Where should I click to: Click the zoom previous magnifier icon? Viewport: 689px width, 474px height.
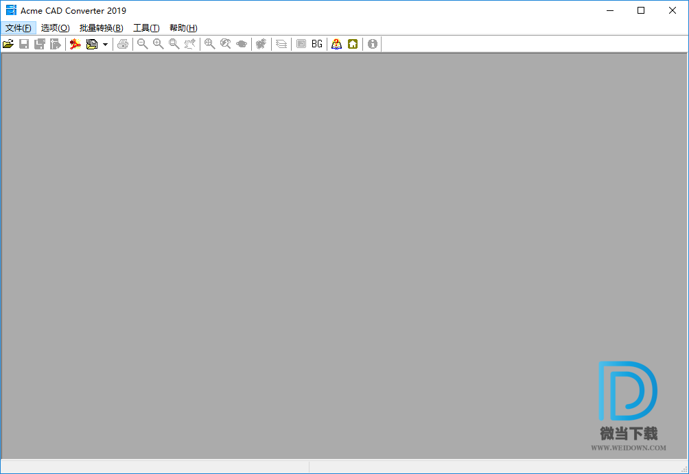point(225,44)
